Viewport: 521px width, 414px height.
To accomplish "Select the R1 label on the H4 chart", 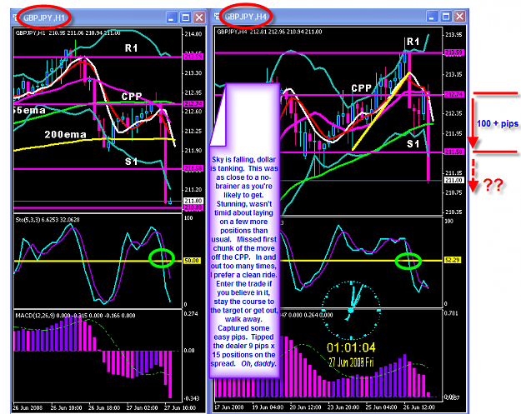I will click(x=413, y=42).
